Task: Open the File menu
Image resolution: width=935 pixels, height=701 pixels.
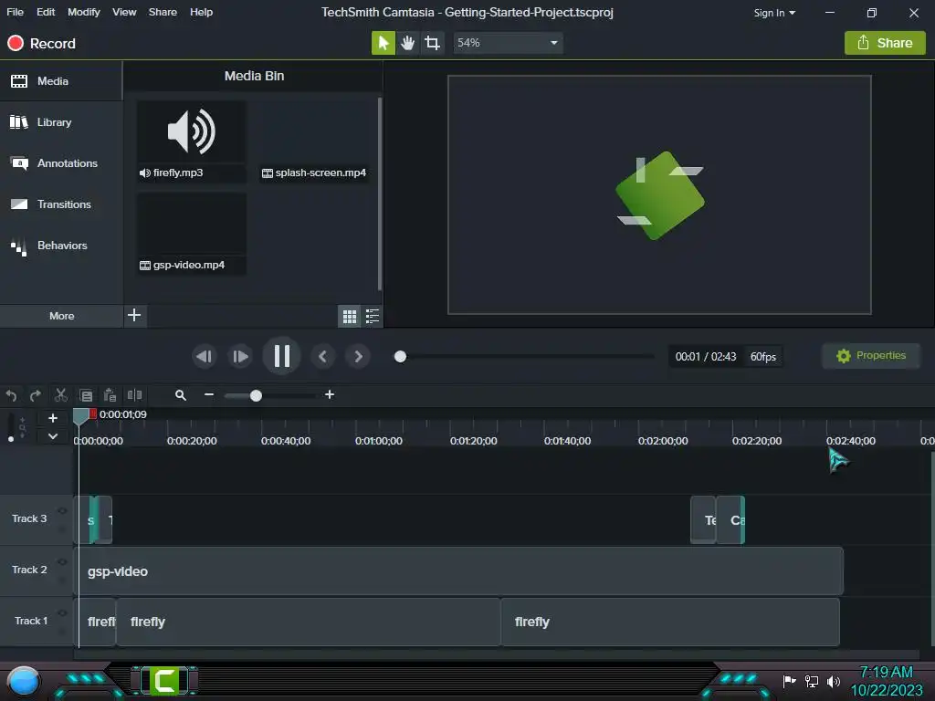Action: 15,12
